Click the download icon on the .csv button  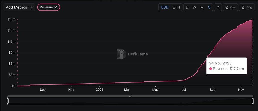click(227, 7)
